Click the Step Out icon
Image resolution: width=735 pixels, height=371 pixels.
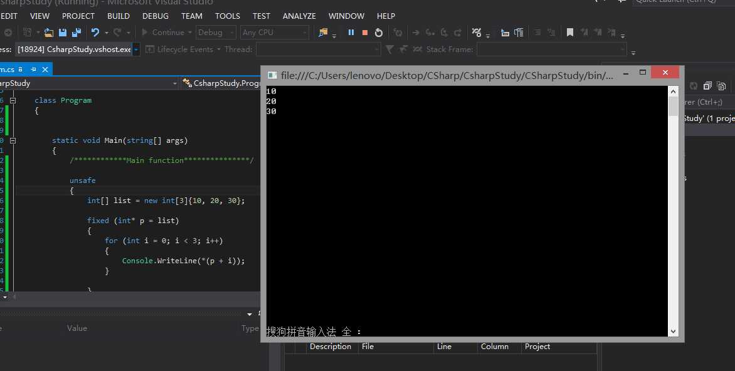pyautogui.click(x=458, y=33)
